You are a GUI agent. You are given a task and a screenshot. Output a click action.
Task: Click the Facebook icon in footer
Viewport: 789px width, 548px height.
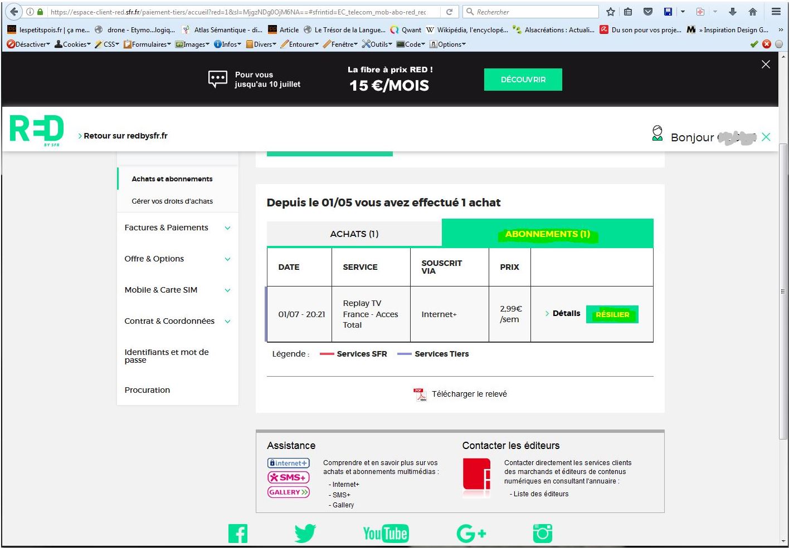pyautogui.click(x=238, y=533)
